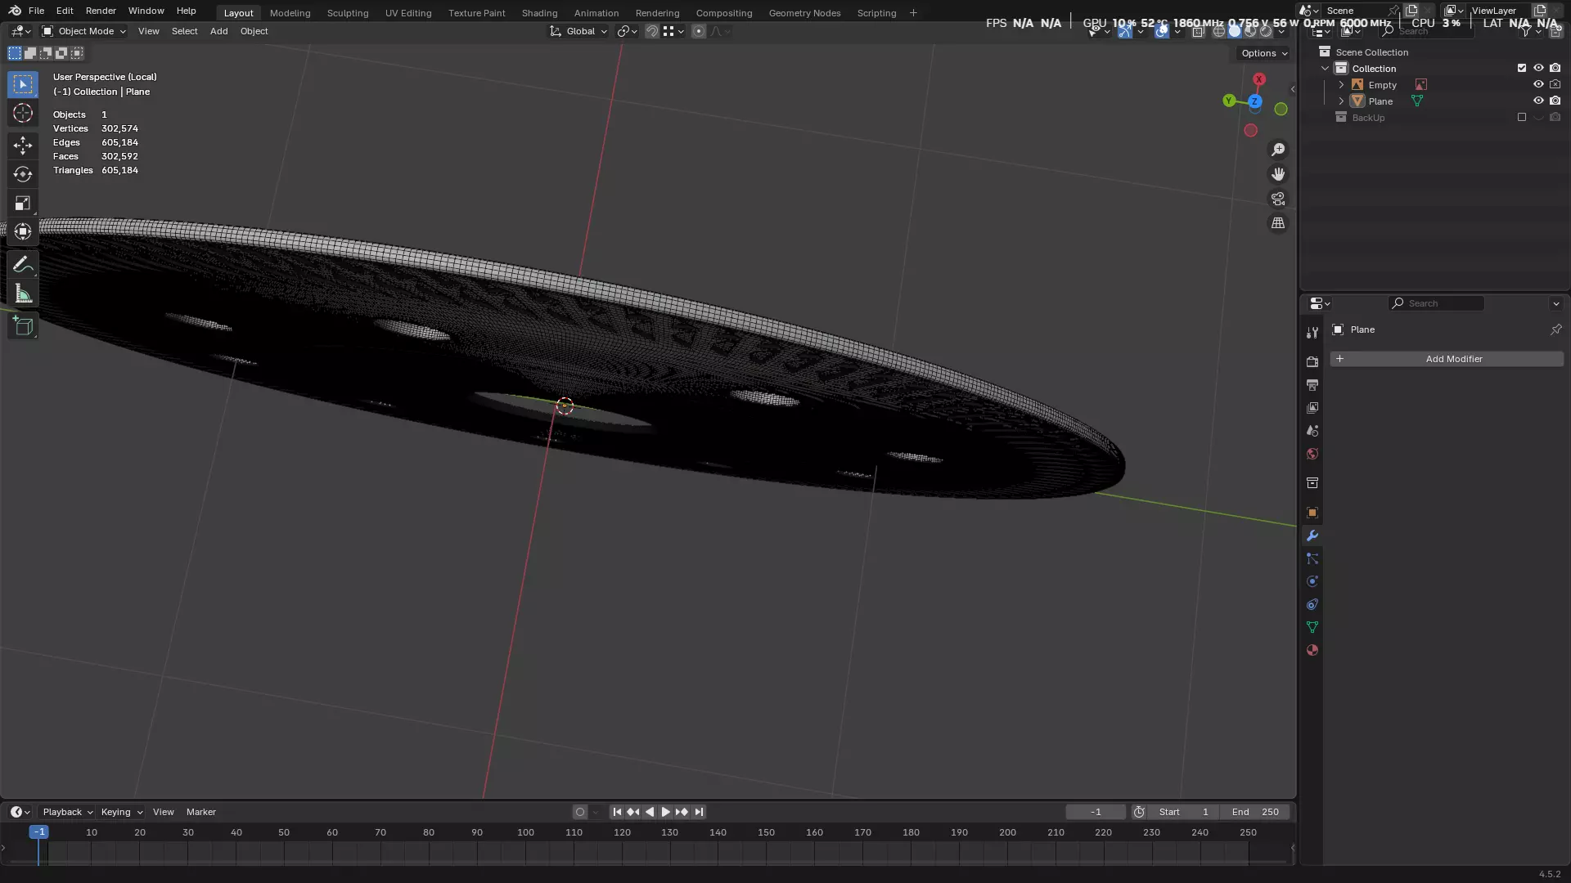Toggle snapping magnet in viewport header
The width and height of the screenshot is (1571, 883).
click(652, 31)
